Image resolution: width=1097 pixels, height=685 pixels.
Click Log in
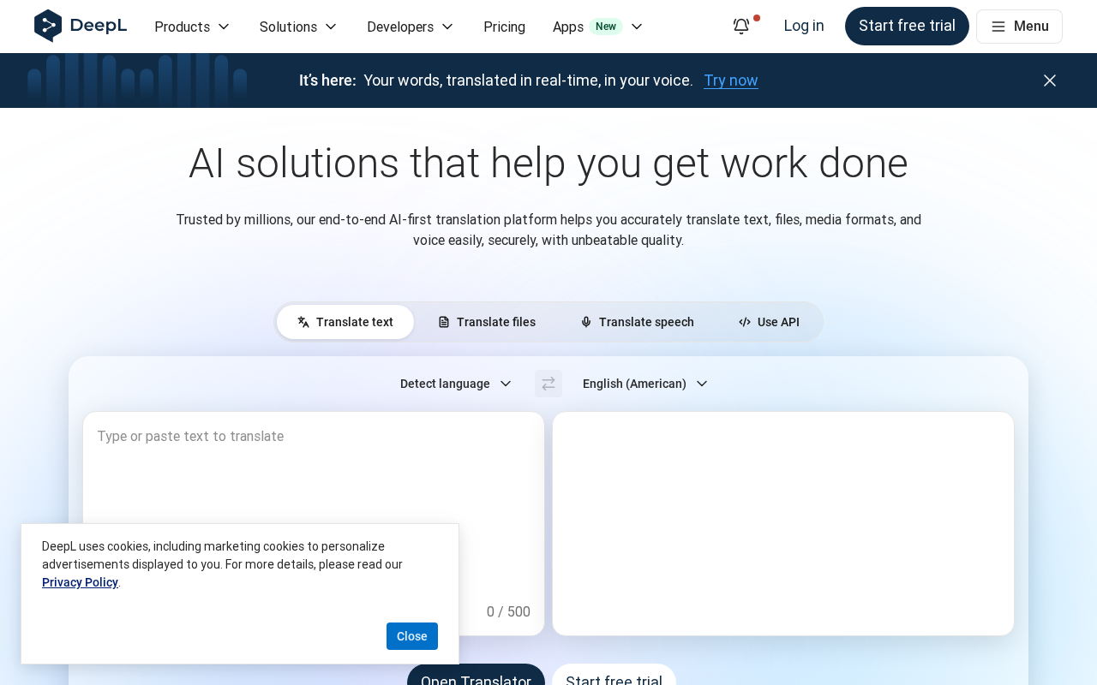[x=804, y=26]
